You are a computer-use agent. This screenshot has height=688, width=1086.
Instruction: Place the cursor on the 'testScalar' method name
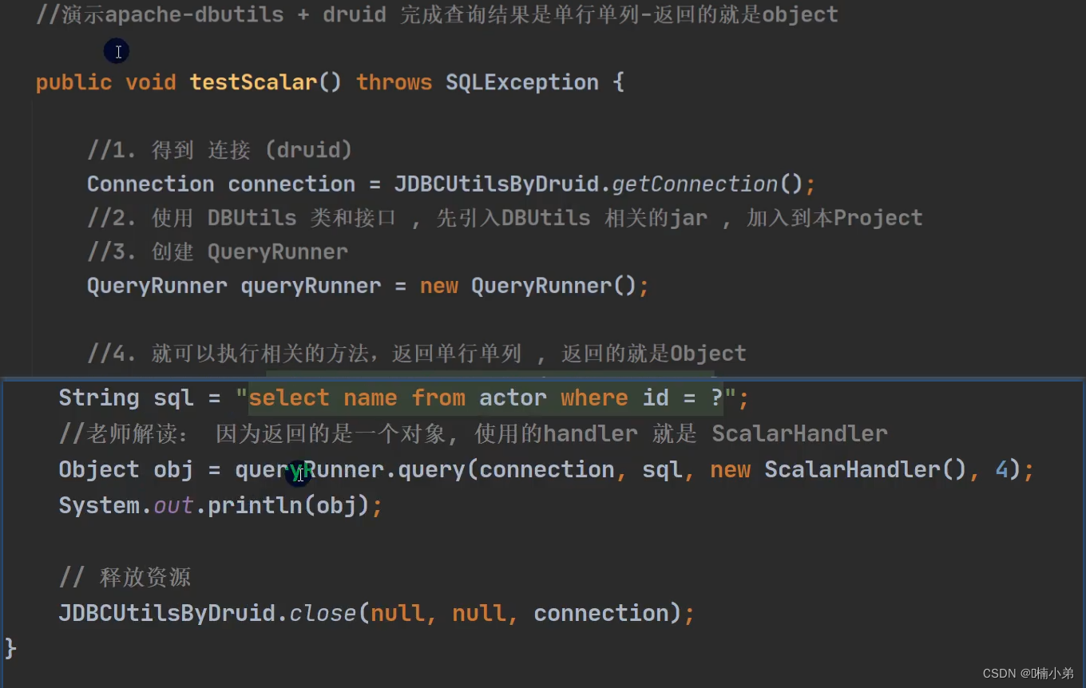(253, 82)
